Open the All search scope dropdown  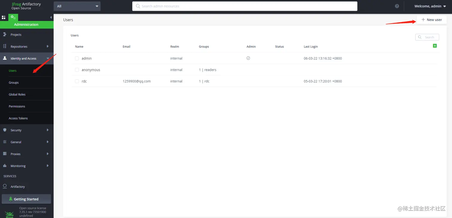[77, 6]
